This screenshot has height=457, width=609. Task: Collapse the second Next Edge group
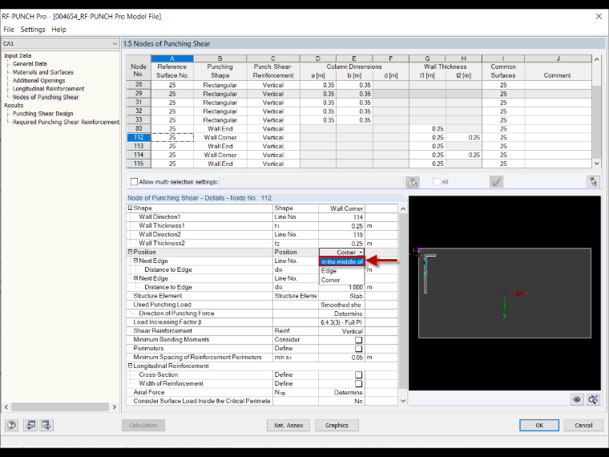click(x=136, y=278)
